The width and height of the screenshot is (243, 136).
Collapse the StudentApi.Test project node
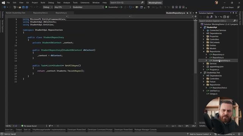click(x=201, y=73)
